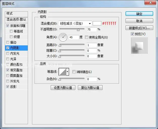
Task: Click the 角度 value field showing 45
Action: (74, 37)
